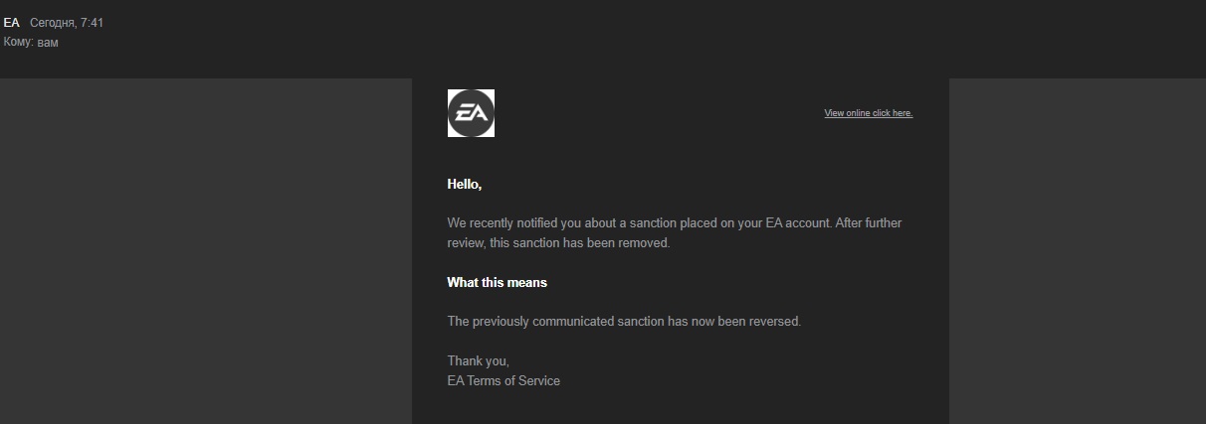1206x424 pixels.
Task: Click blank space below the email signature
Action: (x=677, y=407)
